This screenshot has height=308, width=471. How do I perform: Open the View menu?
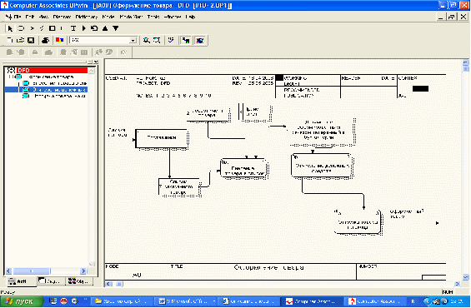43,17
